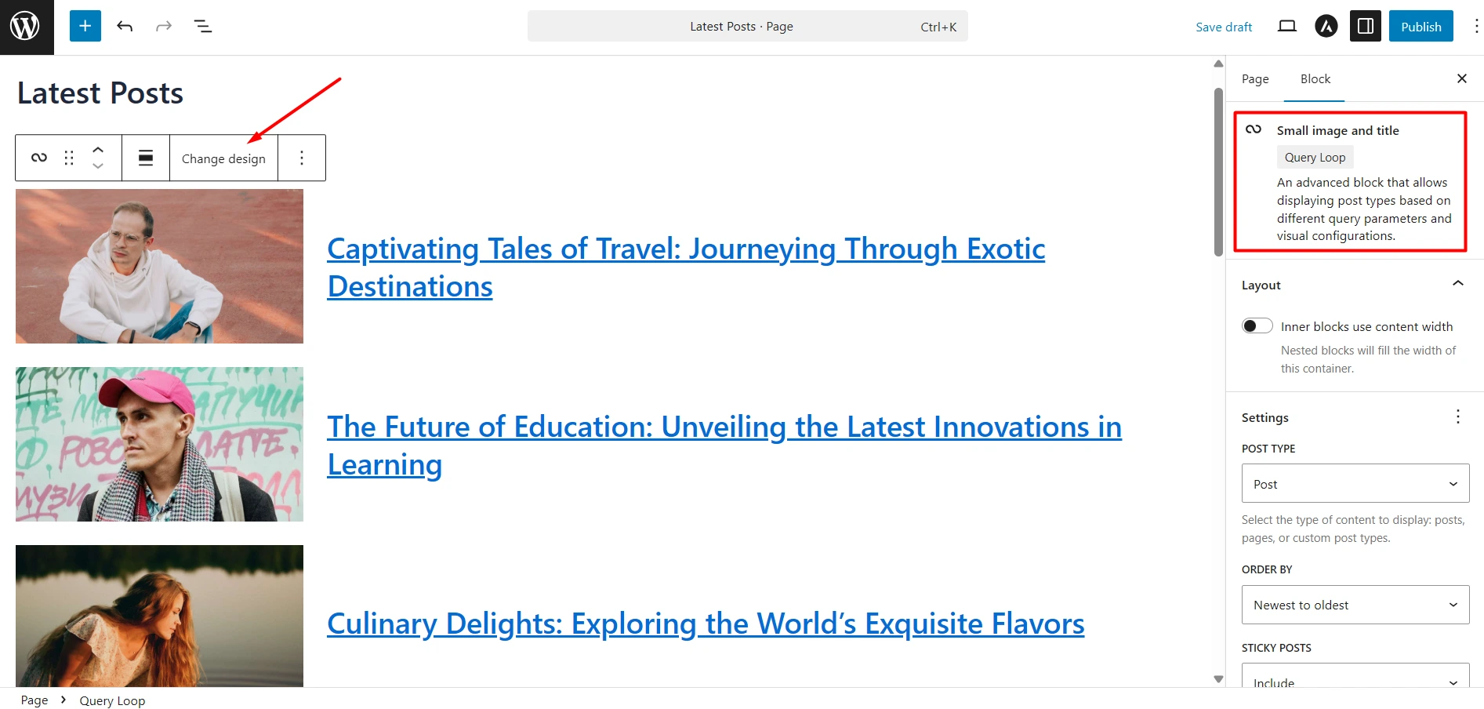Switch to the Page tab
Viewport: 1484px width, 709px height.
pos(1255,79)
